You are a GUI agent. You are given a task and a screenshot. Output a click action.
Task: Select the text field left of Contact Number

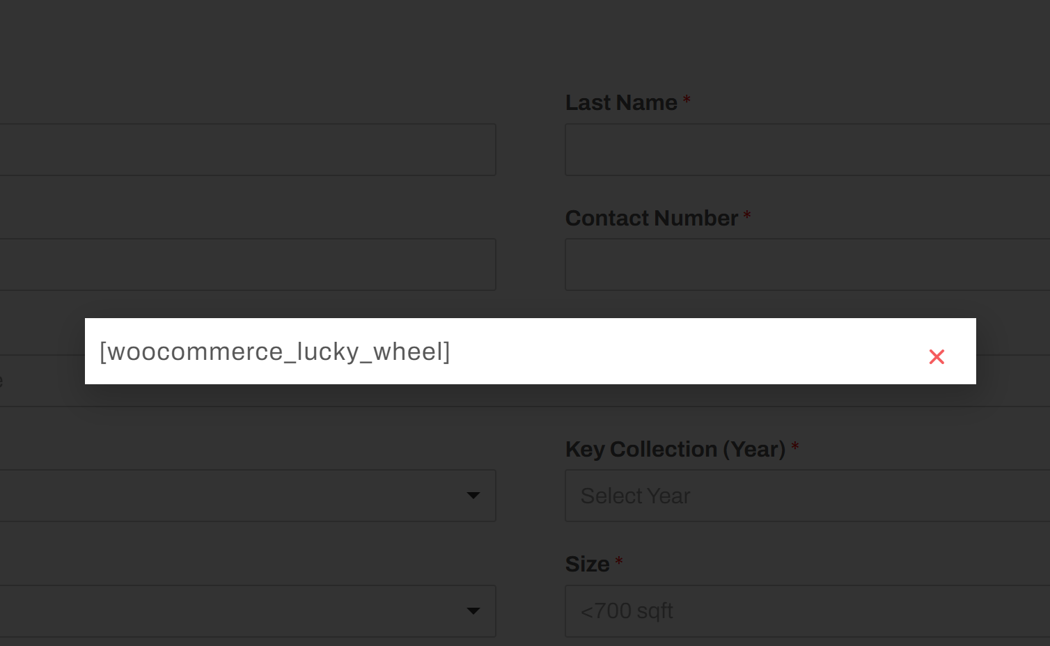pos(248,265)
